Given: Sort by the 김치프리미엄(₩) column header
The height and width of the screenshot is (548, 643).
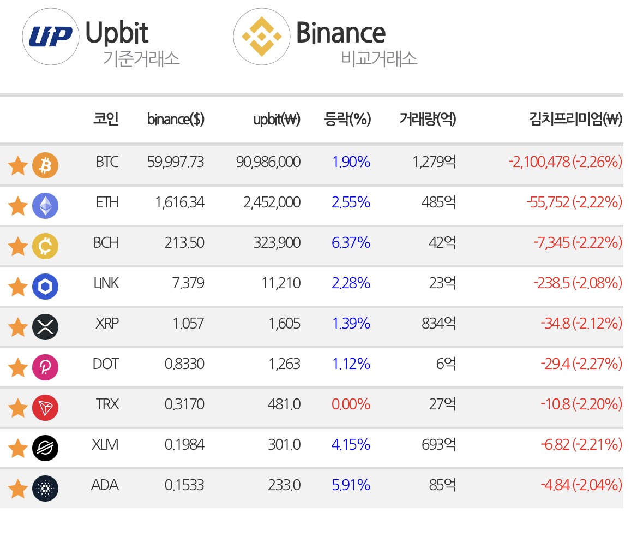Looking at the screenshot, I should (576, 119).
